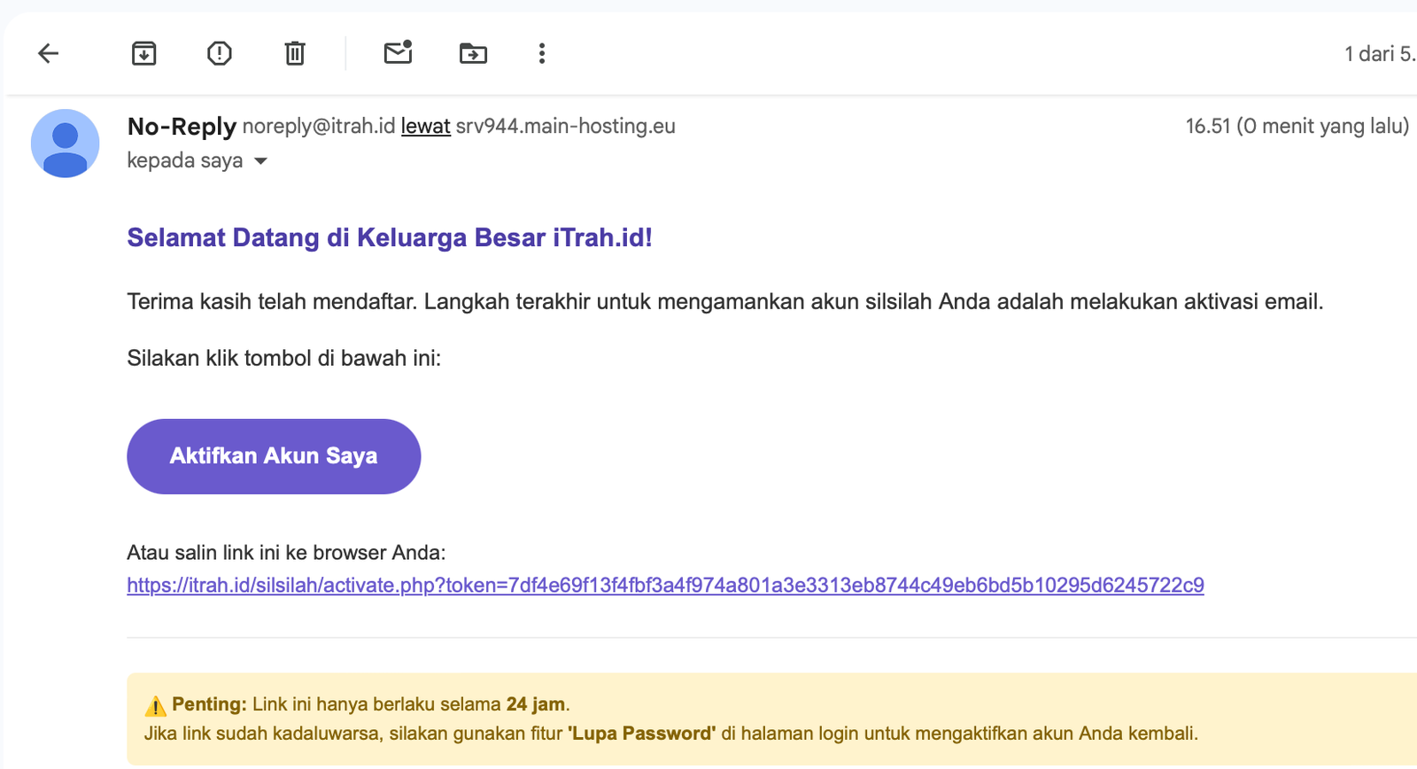This screenshot has width=1417, height=769.
Task: Click the Lupa Password notice sentence
Action: (671, 734)
